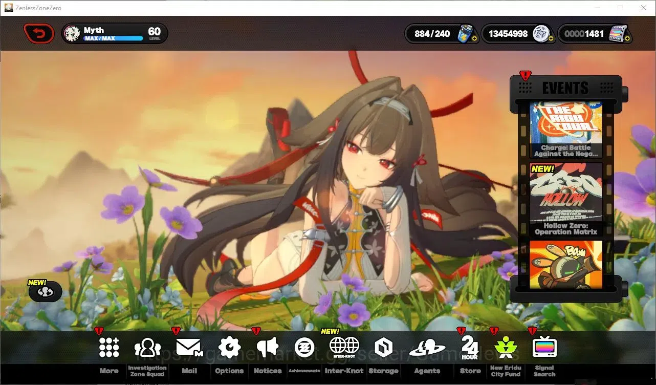The image size is (656, 385).
Task: Click the 13454998 Dennies counter
Action: 508,34
